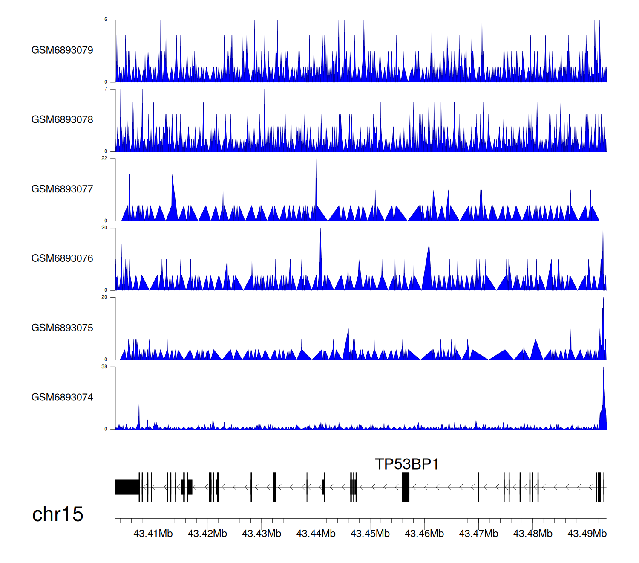Select the 43.48Mb axis label
This screenshot has height=563, width=639.
[x=532, y=534]
